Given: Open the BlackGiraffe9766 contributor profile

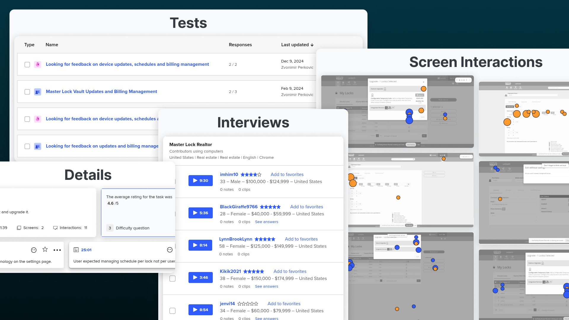Looking at the screenshot, I should [x=239, y=207].
